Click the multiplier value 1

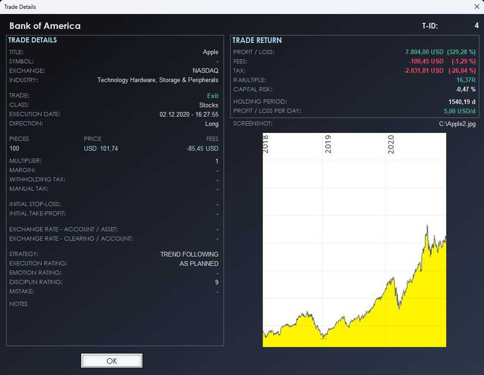[217, 161]
